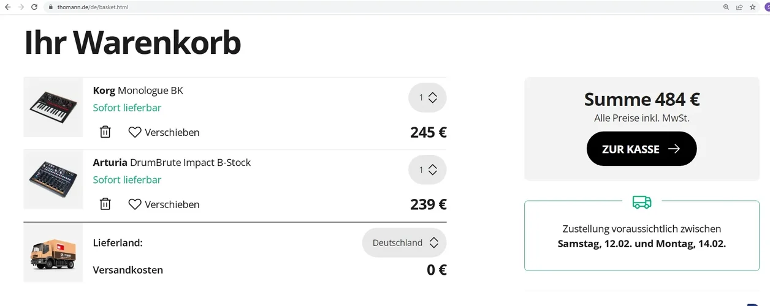Viewport: 770px width, 306px height.
Task: Change quantity of Arturia DrumBrute Impact
Action: [x=427, y=170]
